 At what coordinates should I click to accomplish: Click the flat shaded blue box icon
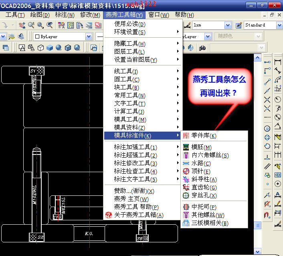pos(50,48)
